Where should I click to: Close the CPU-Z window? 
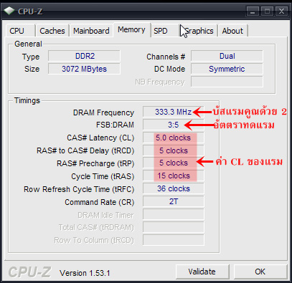coord(281,11)
